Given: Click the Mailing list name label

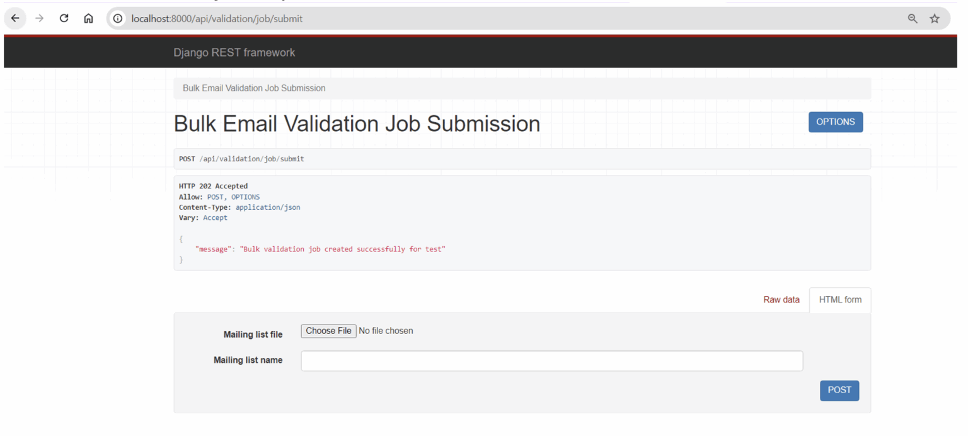Looking at the screenshot, I should (248, 360).
